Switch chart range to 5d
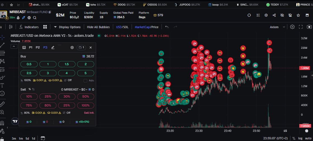Screen dimensions: 313x141 (27, 138)
